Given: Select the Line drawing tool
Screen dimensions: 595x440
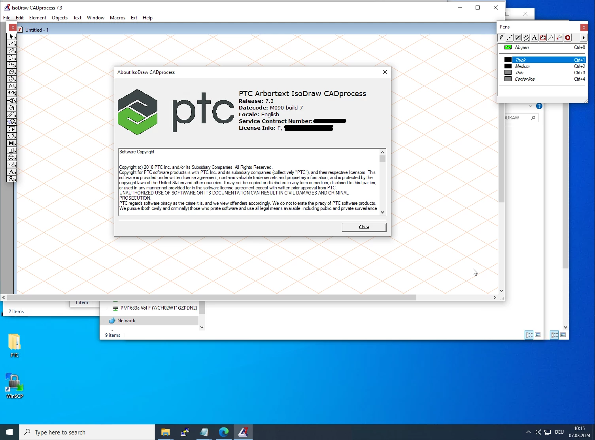Looking at the screenshot, I should point(12,43).
